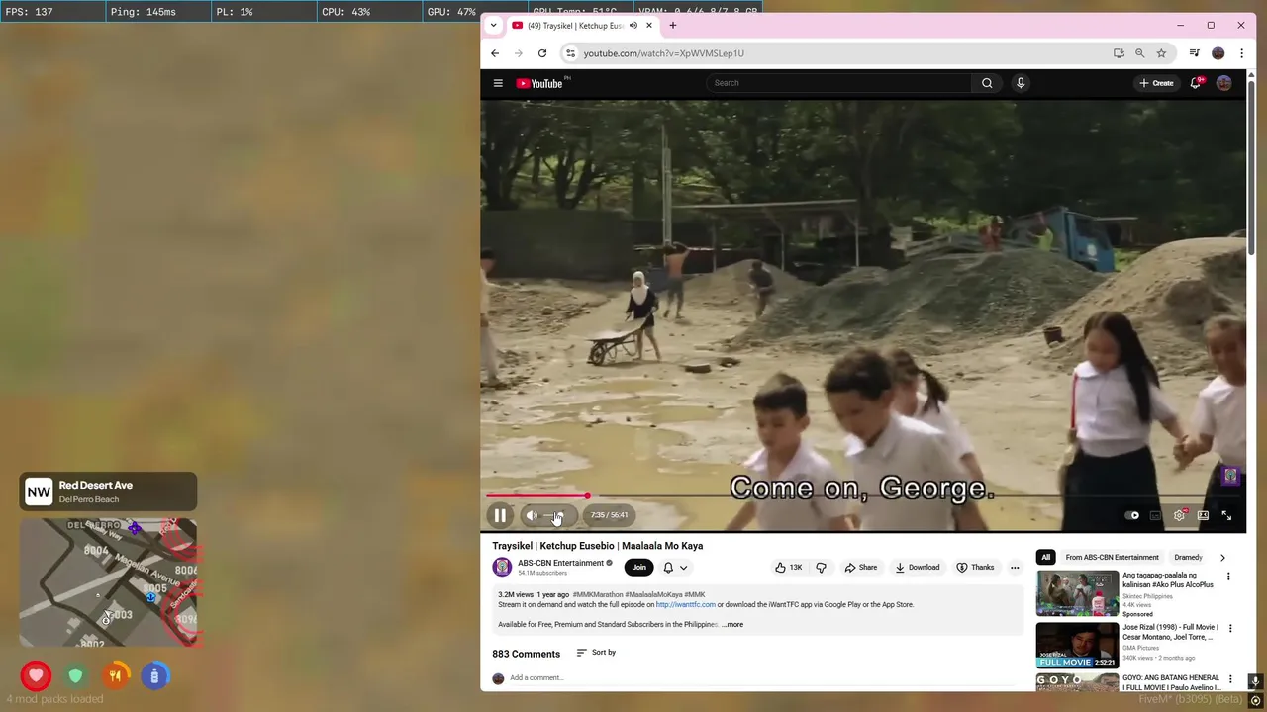Mute the tab via its audio icon

tap(633, 26)
